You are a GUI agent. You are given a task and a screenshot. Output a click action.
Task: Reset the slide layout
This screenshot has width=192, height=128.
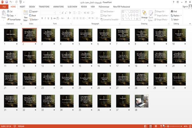point(33,15)
